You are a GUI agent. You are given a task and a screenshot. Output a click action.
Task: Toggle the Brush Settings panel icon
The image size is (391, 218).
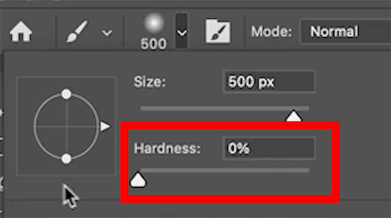(x=218, y=31)
